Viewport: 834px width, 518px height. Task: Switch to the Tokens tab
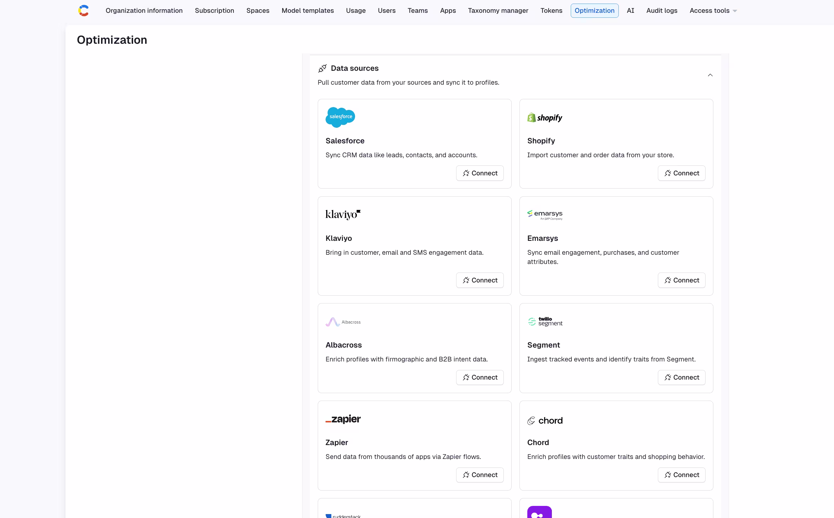point(551,11)
